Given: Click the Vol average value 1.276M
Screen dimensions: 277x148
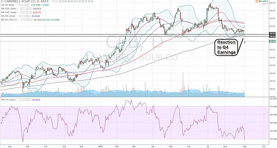Looking at the screenshot, I should pos(45,5).
